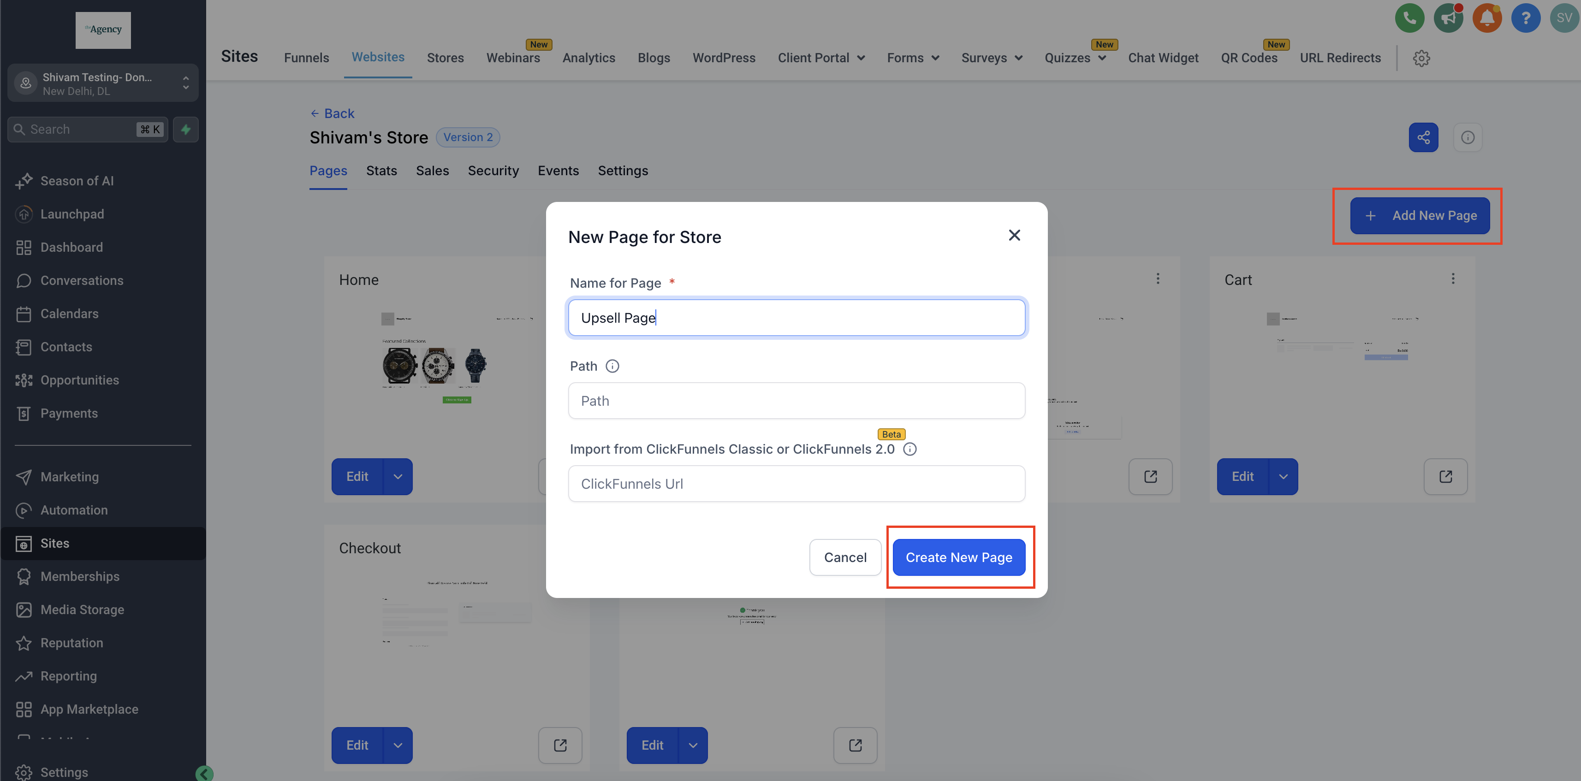The height and width of the screenshot is (781, 1581).
Task: Click Create New Page button
Action: click(959, 557)
